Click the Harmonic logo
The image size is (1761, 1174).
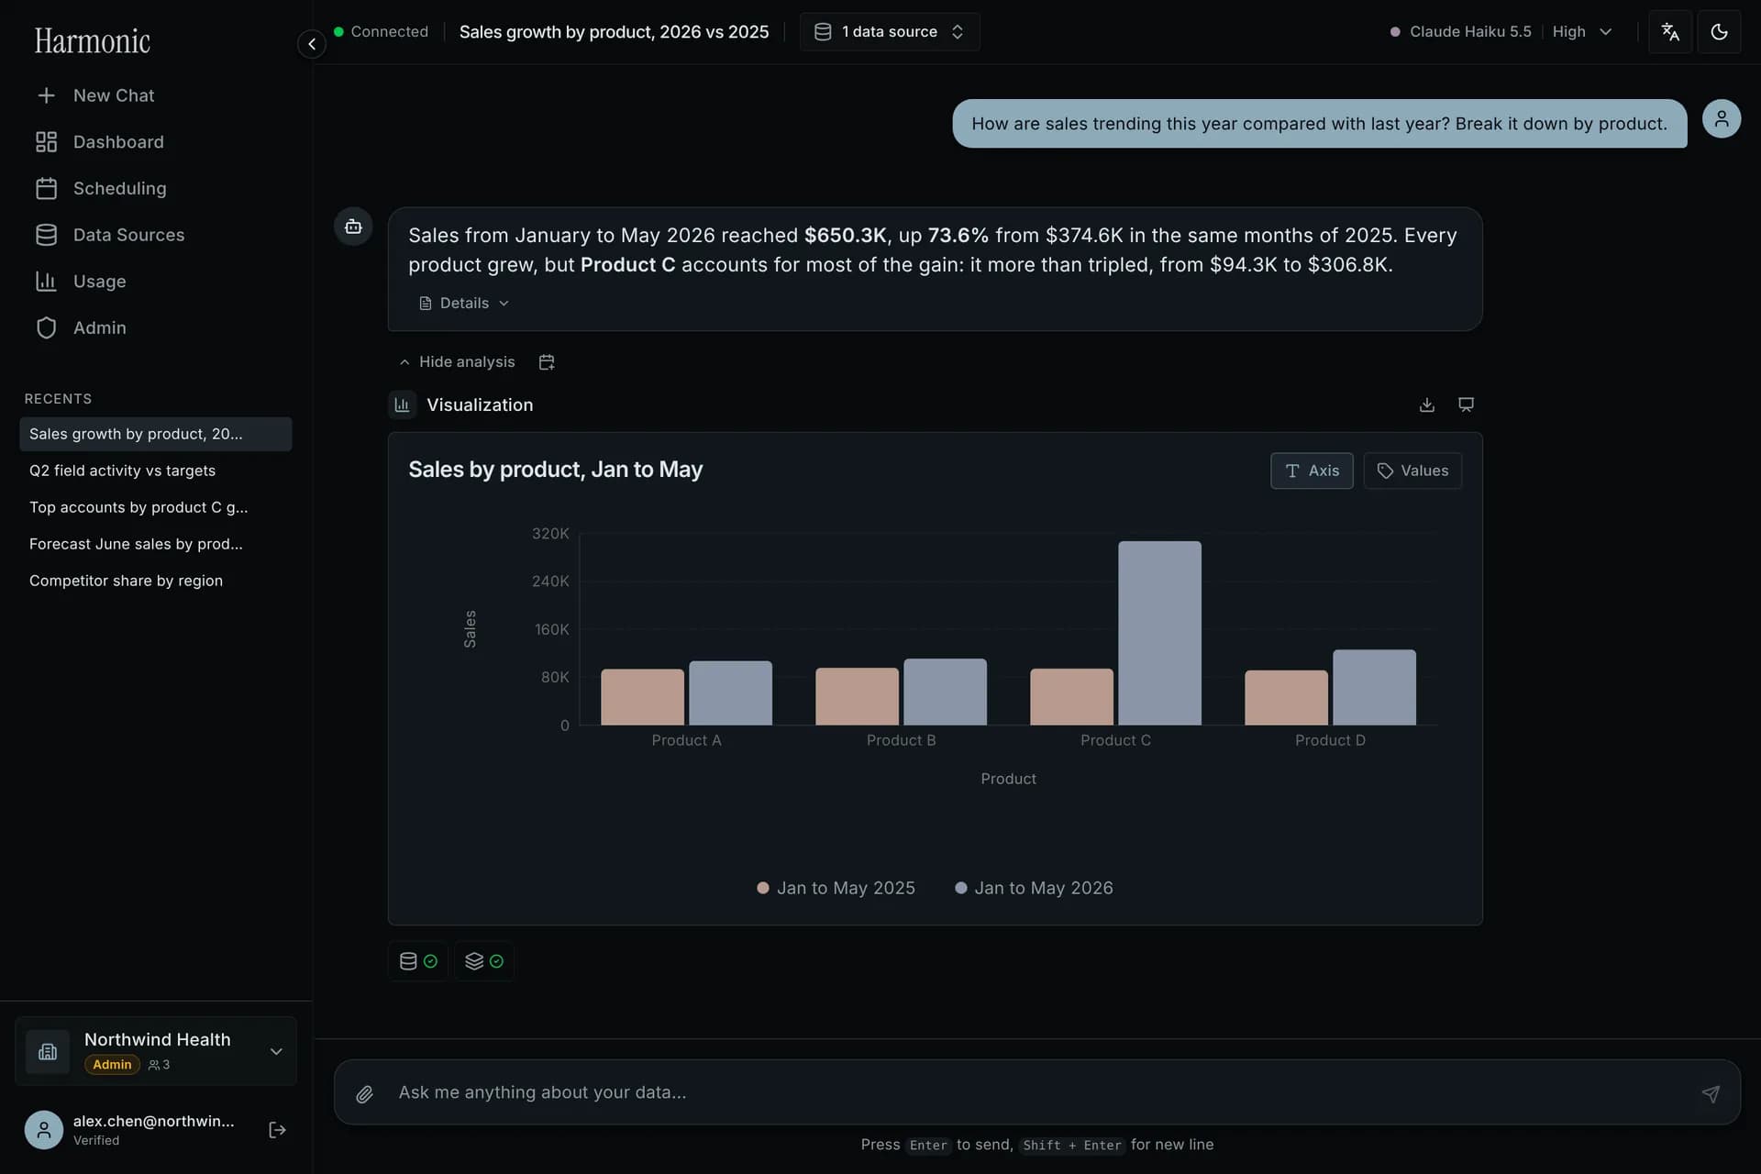point(93,41)
